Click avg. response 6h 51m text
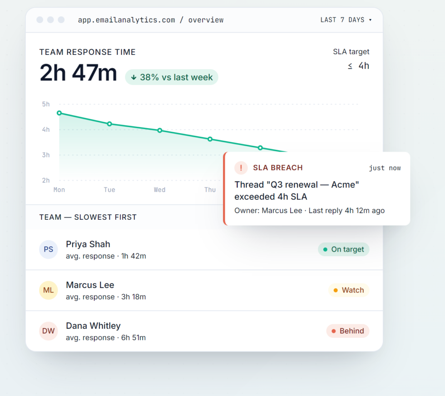The image size is (445, 396). click(x=106, y=338)
